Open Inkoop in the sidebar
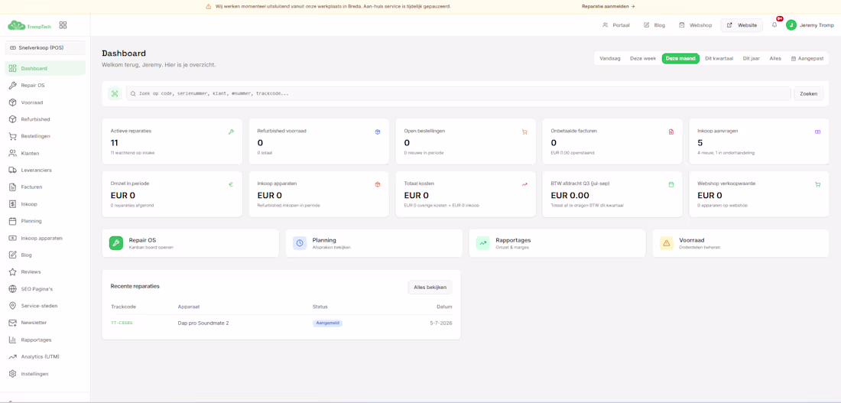 pos(45,204)
